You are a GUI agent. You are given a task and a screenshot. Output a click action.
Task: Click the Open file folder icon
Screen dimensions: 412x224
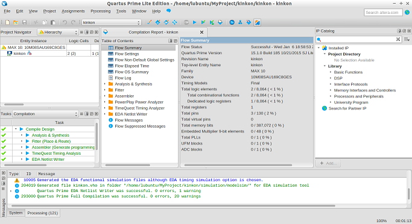pos(16,22)
